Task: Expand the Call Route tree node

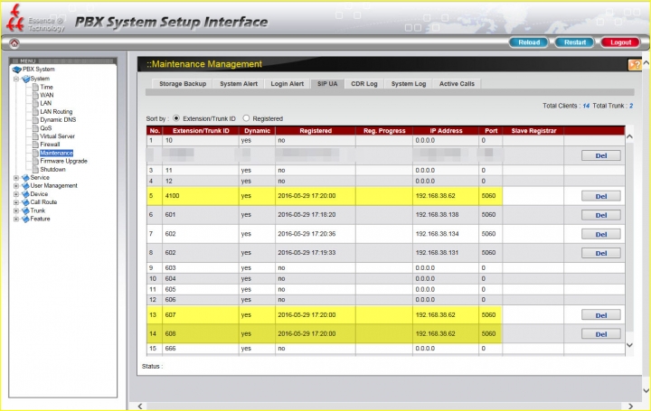Action: click(x=16, y=202)
